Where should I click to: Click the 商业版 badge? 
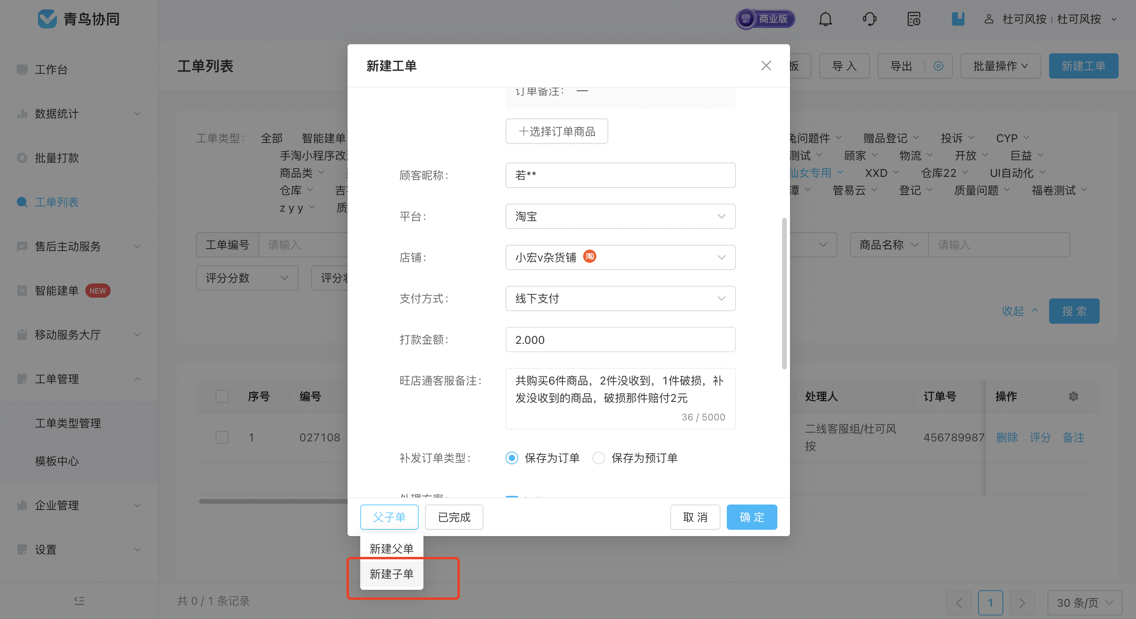(x=765, y=19)
